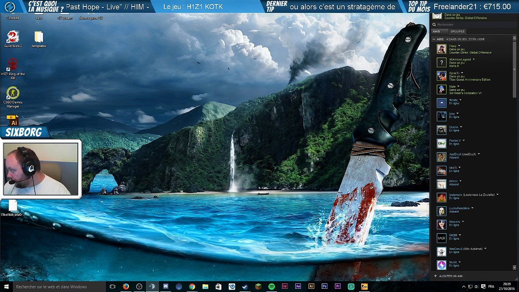Screen dimensions: 519x292
Task: Open Discord from the taskbar
Action: pos(165,287)
